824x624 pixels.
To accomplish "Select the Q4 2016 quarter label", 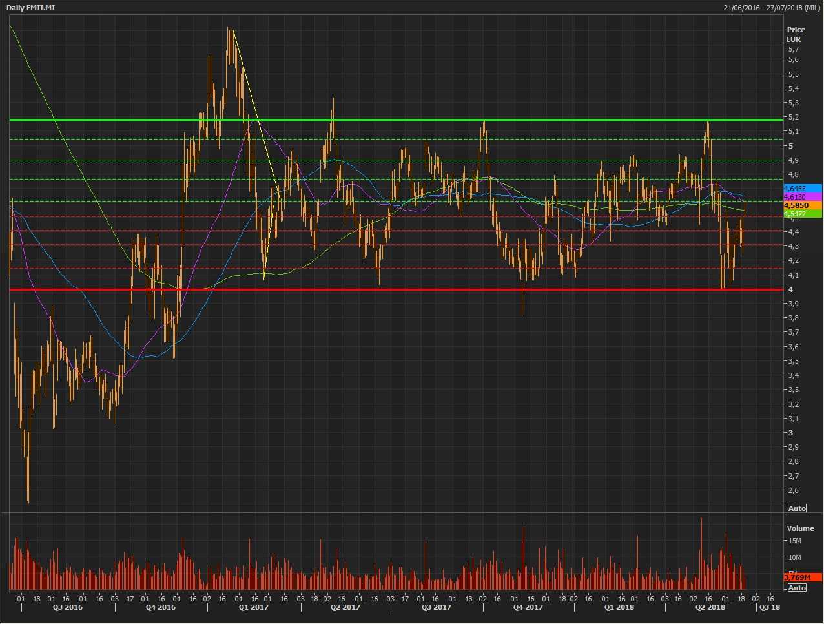I will (160, 607).
